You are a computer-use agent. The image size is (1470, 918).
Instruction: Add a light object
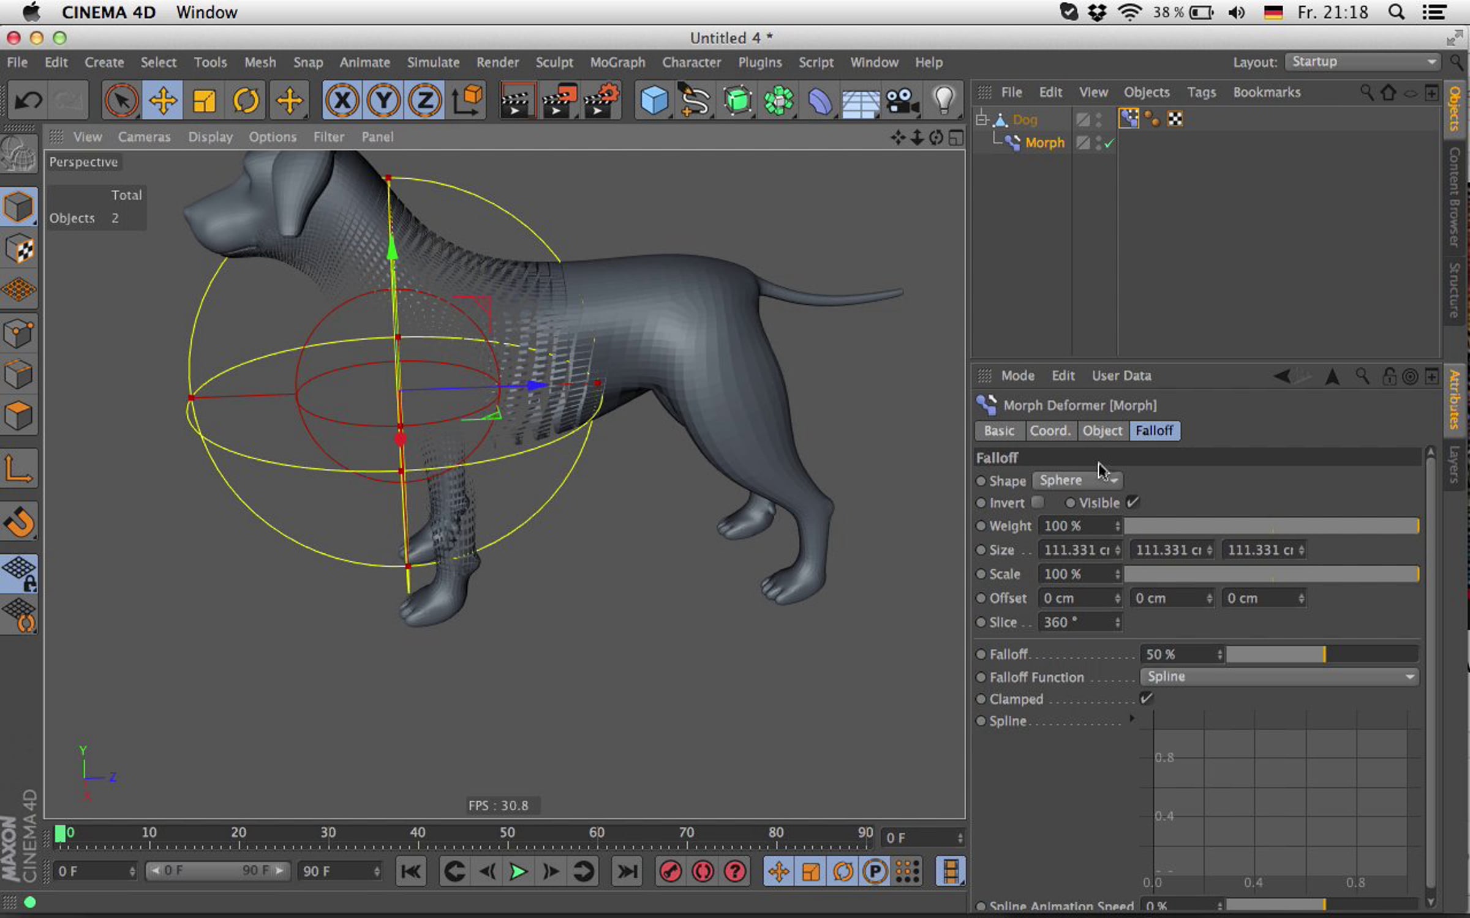click(x=944, y=100)
